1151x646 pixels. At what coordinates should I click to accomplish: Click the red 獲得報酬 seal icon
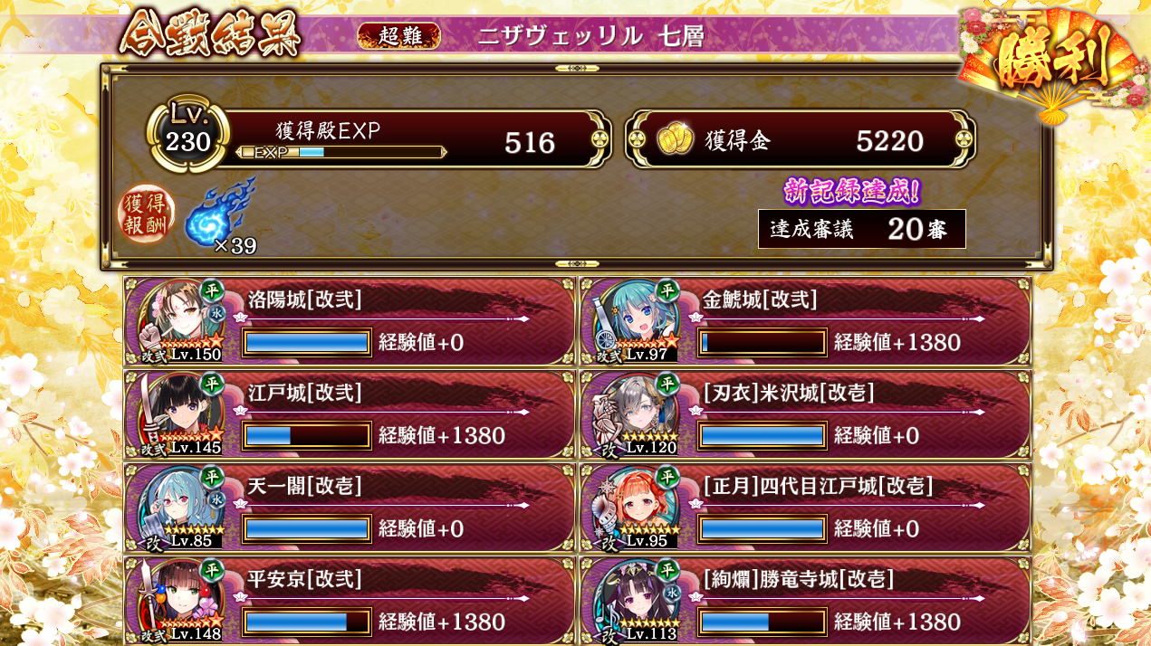pos(147,215)
